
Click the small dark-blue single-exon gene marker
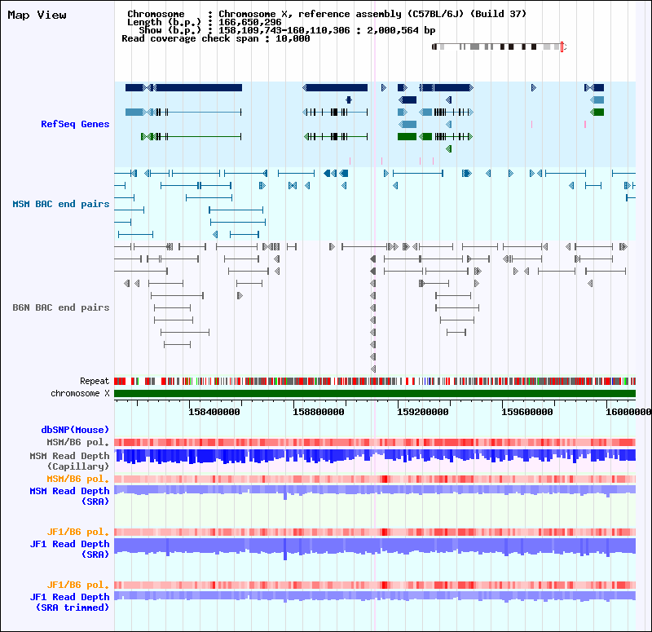(x=349, y=99)
